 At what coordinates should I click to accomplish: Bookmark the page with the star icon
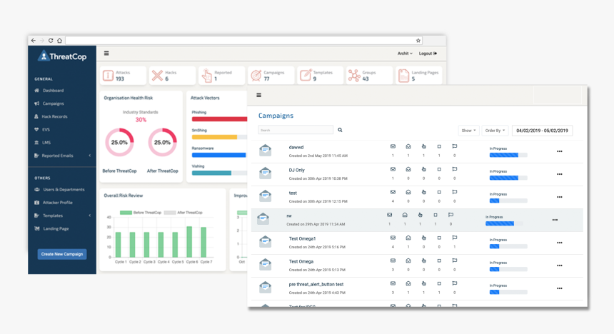418,41
